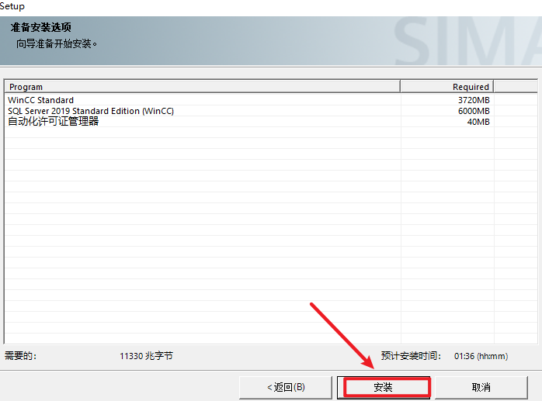Click the Setup window title
This screenshot has width=542, height=401.
click(12, 6)
